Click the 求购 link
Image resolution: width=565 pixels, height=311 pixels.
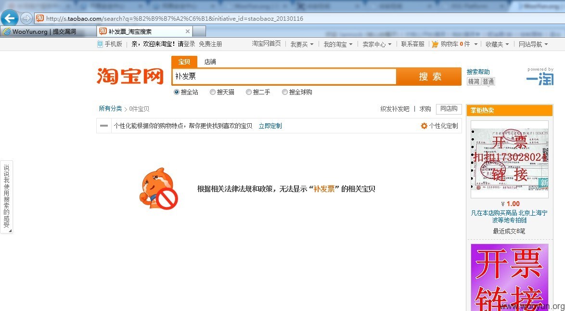click(425, 109)
